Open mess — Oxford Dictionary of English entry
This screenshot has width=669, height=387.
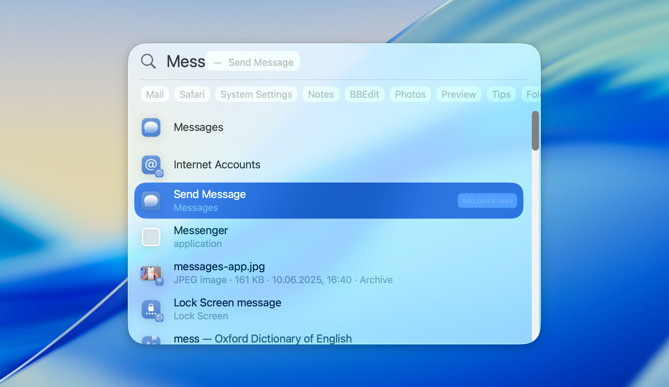tap(263, 339)
